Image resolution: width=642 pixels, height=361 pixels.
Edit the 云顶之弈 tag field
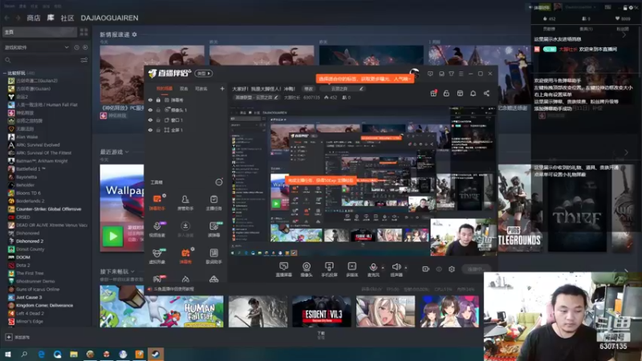(x=343, y=89)
